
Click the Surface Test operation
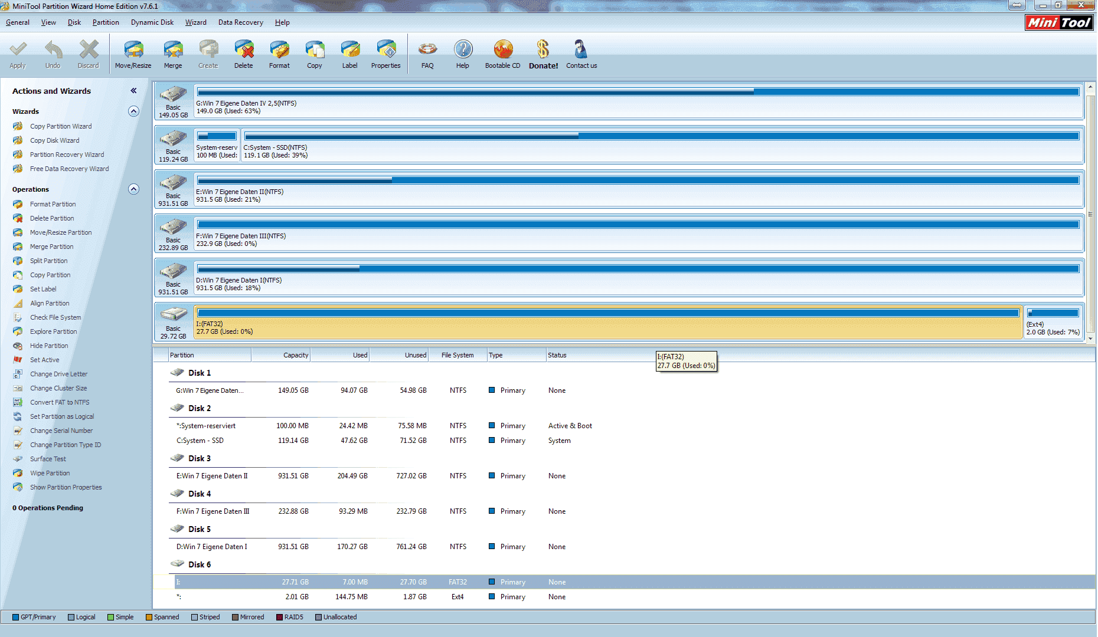(48, 459)
